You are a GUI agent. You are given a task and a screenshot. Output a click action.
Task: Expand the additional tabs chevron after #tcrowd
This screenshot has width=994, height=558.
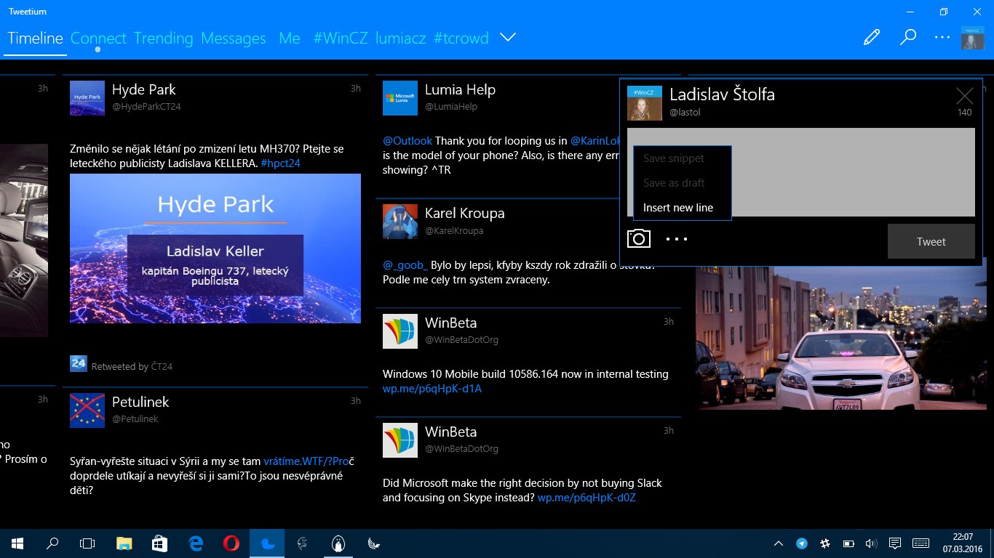508,38
